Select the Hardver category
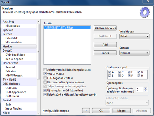This screenshot has height=116, width=154. click(x=19, y=47)
